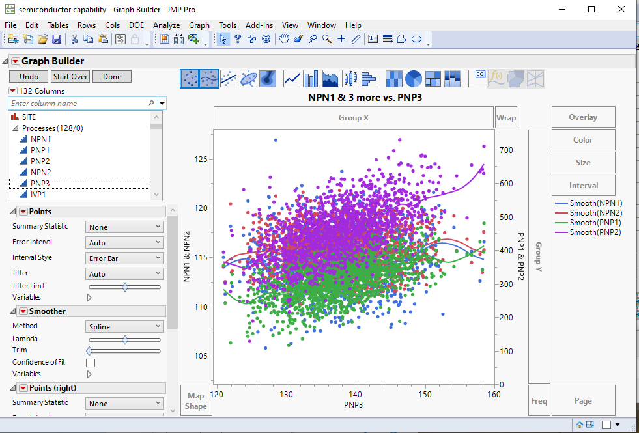This screenshot has width=639, height=433.
Task: Select the Points element icon
Action: [x=190, y=78]
